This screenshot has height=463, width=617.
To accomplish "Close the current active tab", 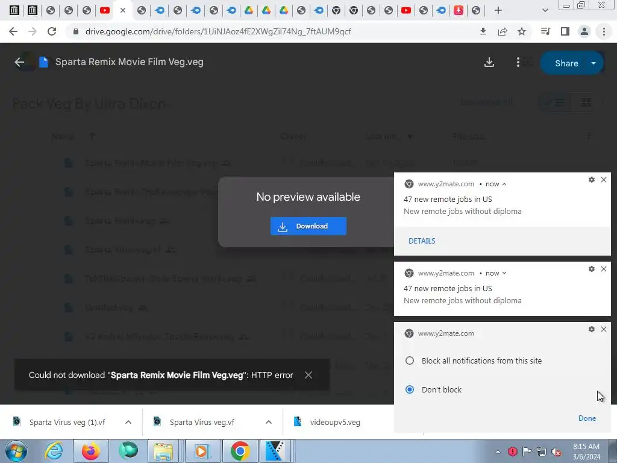I will pyautogui.click(x=123, y=10).
